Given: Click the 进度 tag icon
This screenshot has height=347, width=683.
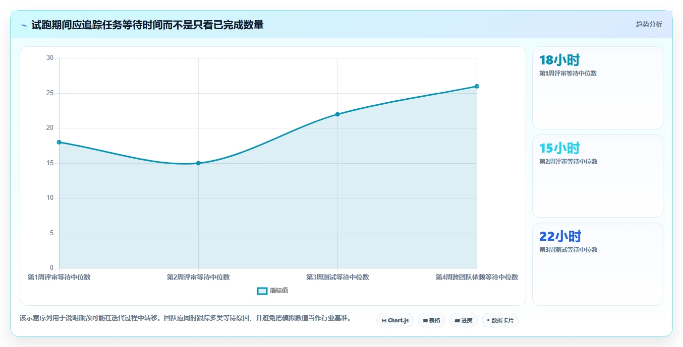Looking at the screenshot, I should point(457,320).
